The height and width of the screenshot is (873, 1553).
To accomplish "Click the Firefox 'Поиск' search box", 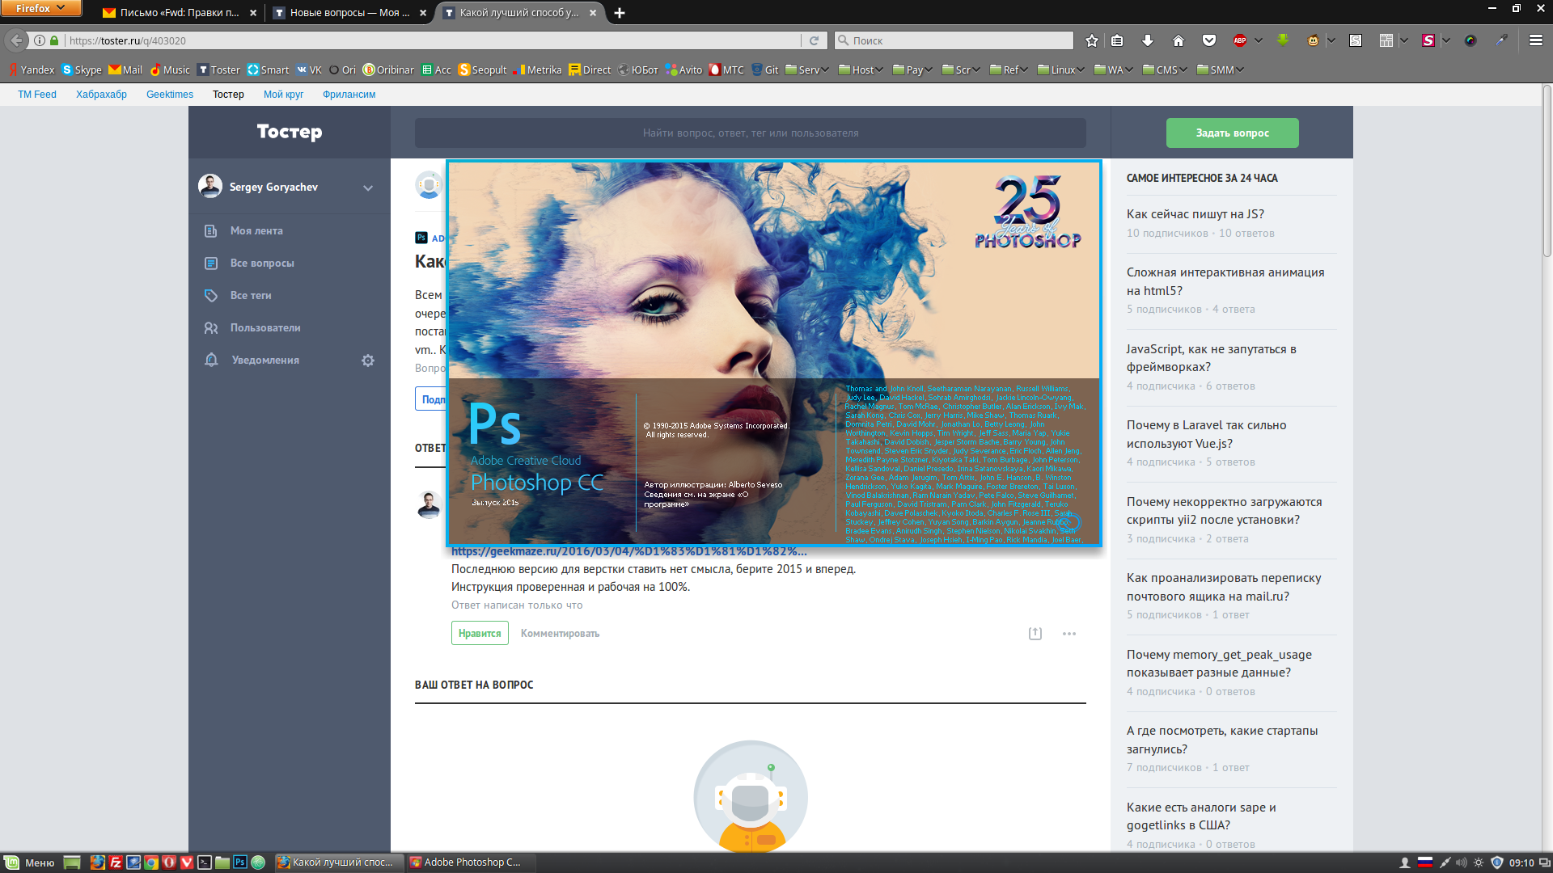I will tap(954, 40).
